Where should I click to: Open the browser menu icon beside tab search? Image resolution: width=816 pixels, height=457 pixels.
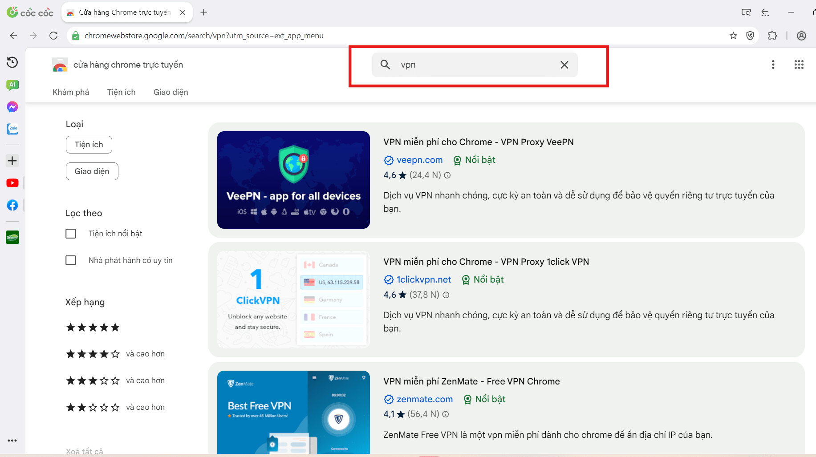765,12
